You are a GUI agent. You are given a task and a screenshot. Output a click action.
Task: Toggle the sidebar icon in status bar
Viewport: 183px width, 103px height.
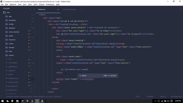[1, 96]
